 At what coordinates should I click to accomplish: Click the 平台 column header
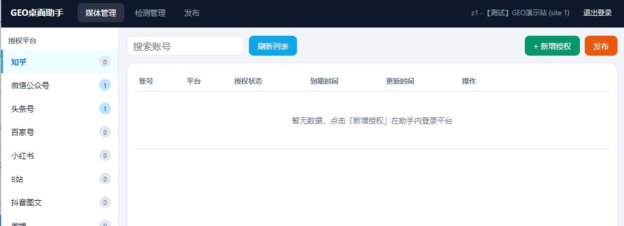(x=194, y=81)
